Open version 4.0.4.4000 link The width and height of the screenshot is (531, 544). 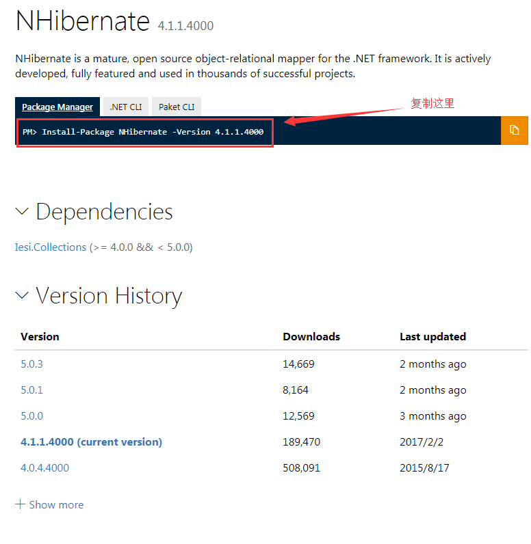click(x=44, y=468)
